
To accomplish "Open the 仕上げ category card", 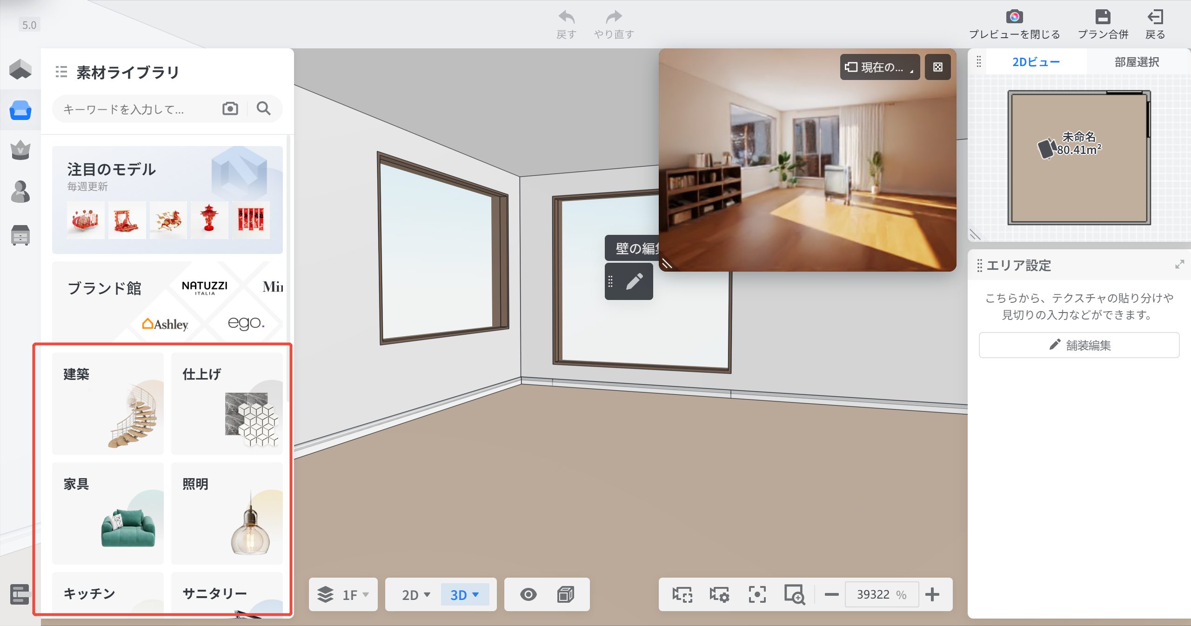I will pyautogui.click(x=227, y=403).
